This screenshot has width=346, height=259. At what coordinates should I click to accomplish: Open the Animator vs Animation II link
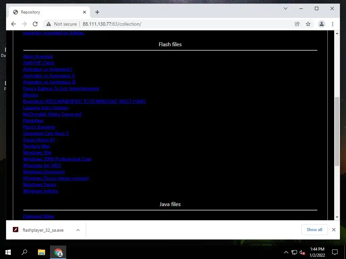pos(49,76)
